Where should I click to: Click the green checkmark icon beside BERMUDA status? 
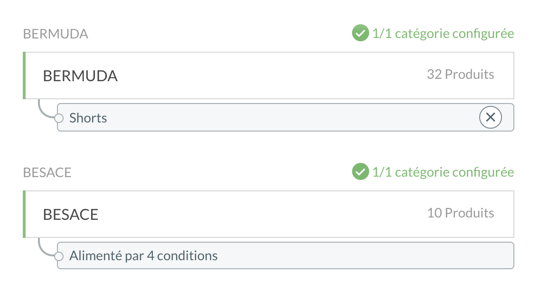coord(360,33)
